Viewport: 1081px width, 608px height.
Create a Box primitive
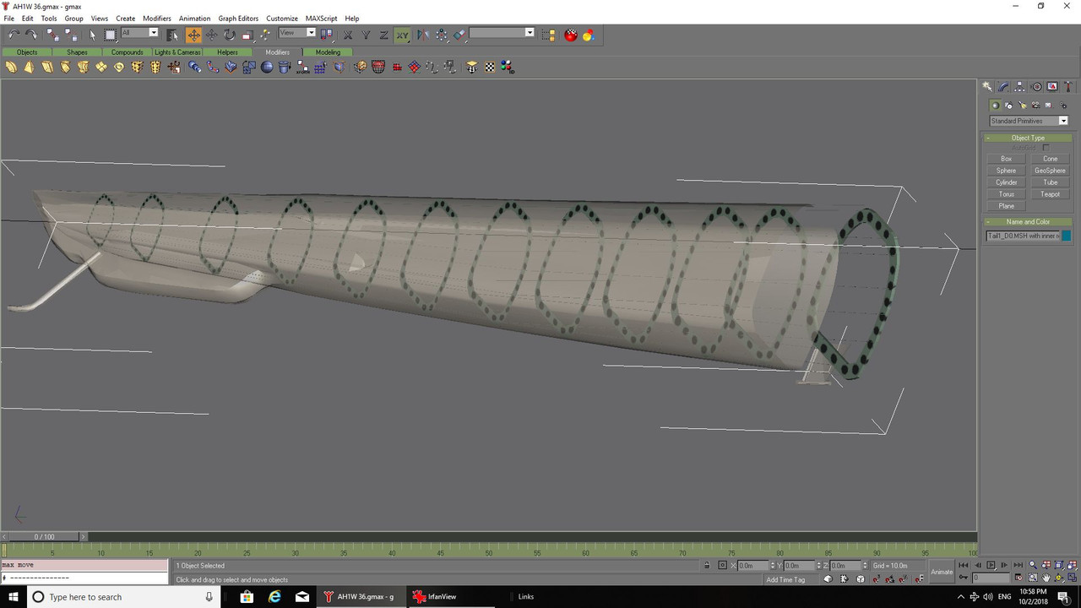tap(1007, 159)
